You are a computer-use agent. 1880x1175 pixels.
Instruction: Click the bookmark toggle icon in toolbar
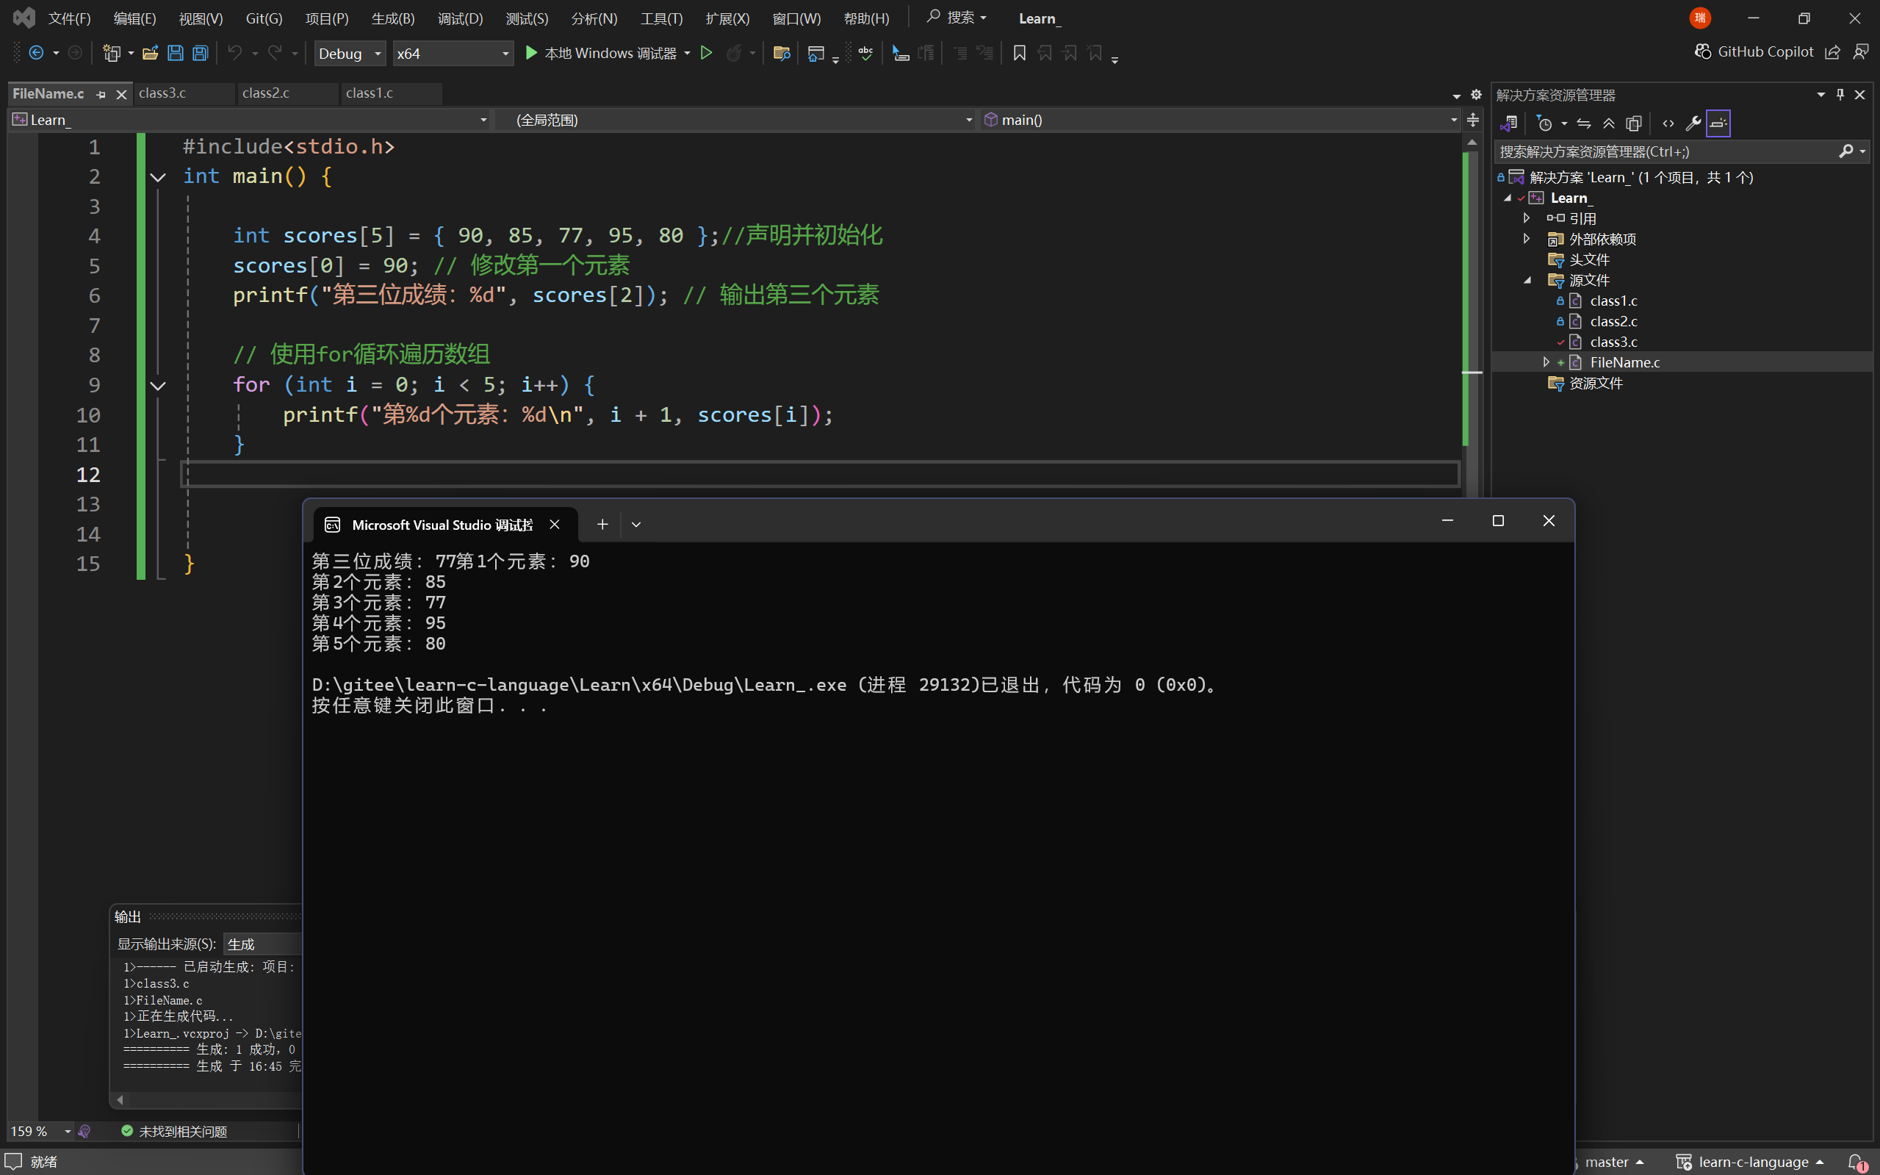(x=1019, y=53)
